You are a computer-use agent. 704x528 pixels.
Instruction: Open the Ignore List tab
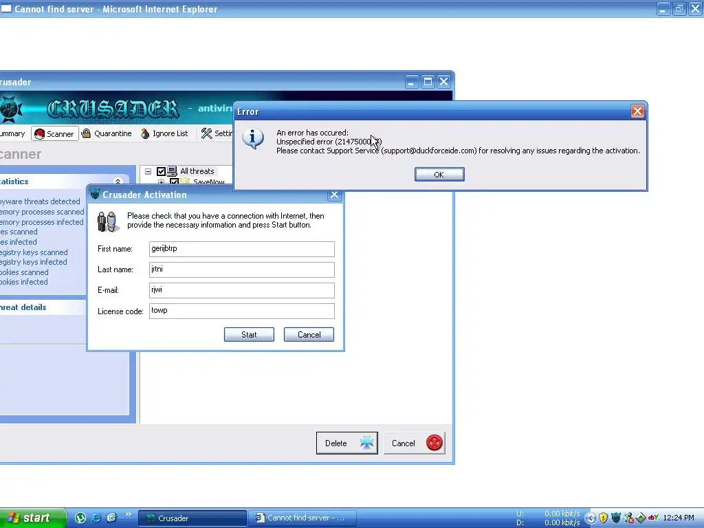click(164, 133)
